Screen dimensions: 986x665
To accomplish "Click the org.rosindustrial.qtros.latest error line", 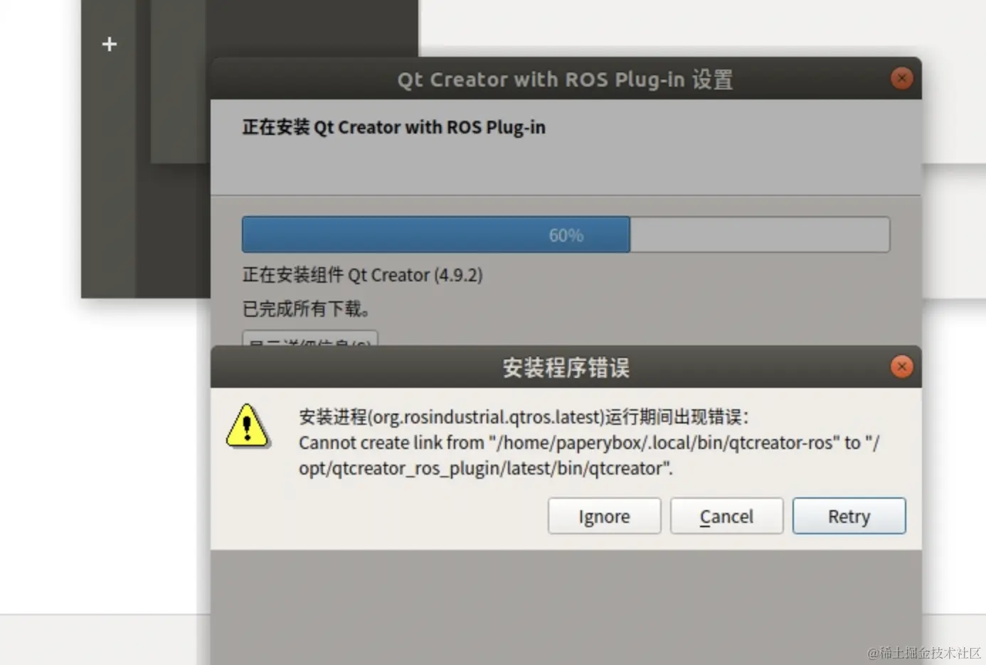I will 524,417.
